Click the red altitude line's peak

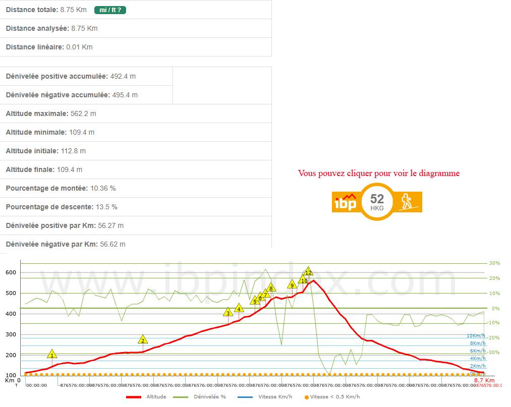[313, 280]
